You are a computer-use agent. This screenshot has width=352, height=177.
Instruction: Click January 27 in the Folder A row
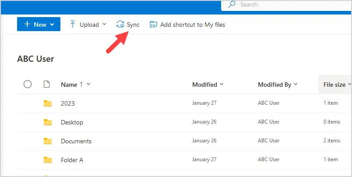tap(204, 160)
